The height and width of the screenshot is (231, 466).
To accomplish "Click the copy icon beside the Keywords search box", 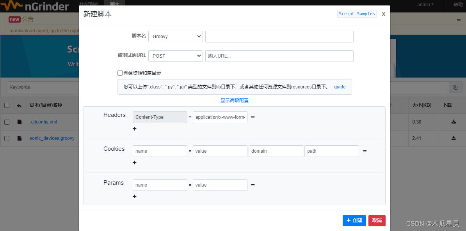I will coord(455,87).
